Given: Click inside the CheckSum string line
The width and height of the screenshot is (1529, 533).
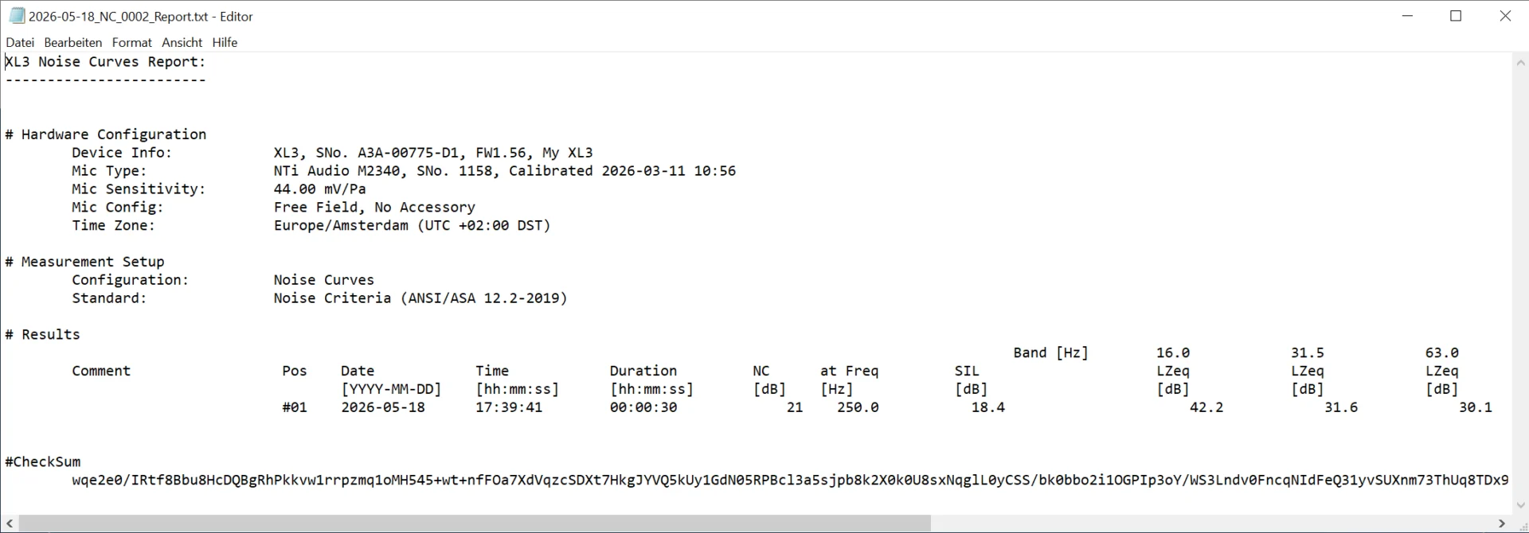Looking at the screenshot, I should [790, 480].
